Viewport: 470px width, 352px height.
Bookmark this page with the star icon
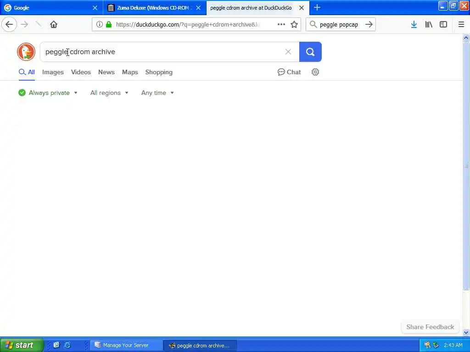pyautogui.click(x=294, y=25)
